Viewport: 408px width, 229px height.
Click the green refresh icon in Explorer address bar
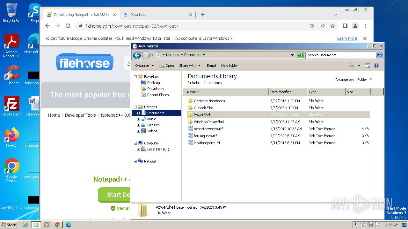300,55
